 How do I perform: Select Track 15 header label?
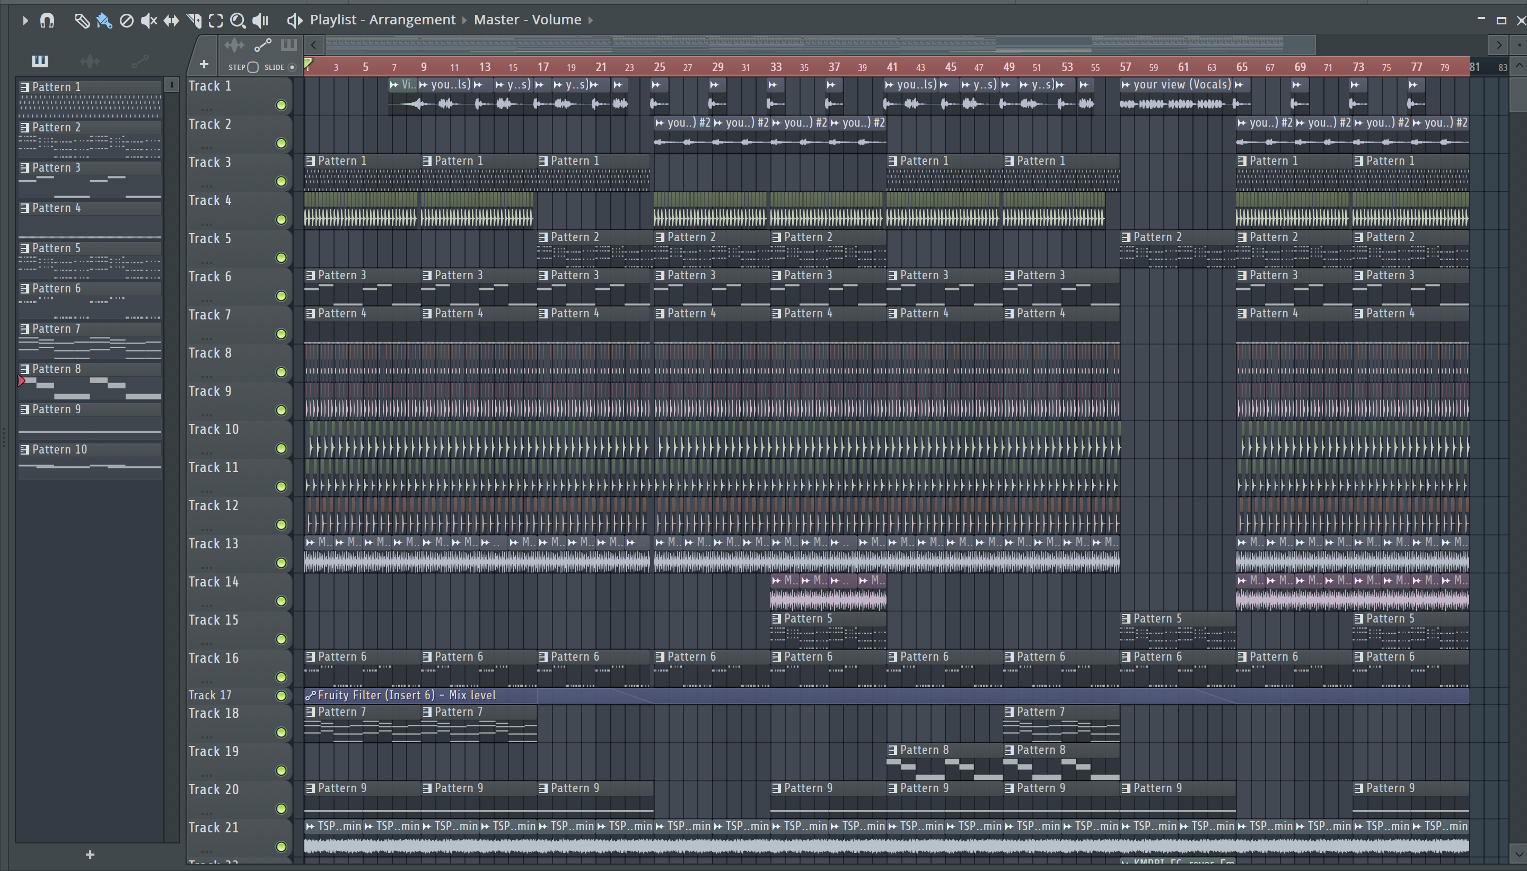214,620
